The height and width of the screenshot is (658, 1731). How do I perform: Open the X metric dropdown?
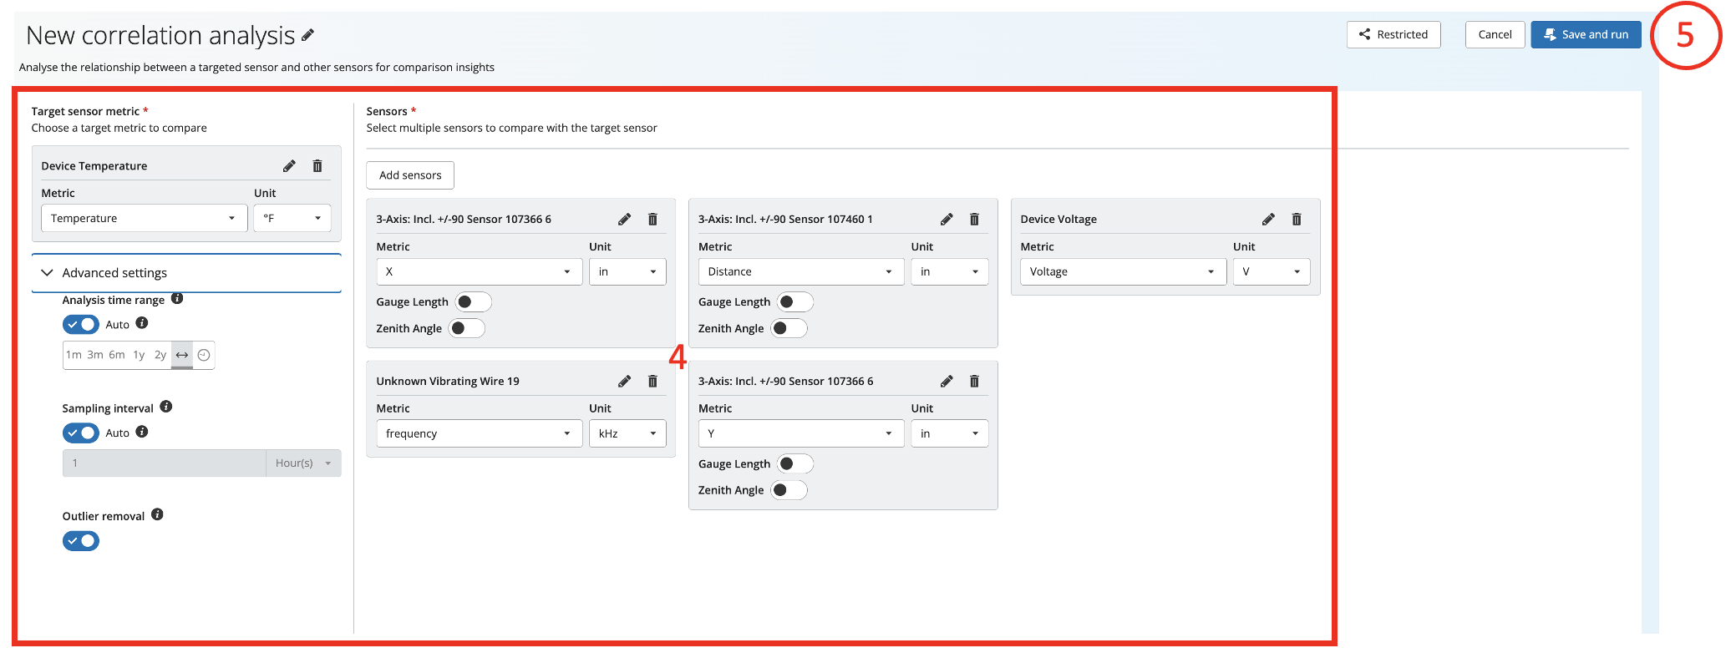click(x=480, y=271)
